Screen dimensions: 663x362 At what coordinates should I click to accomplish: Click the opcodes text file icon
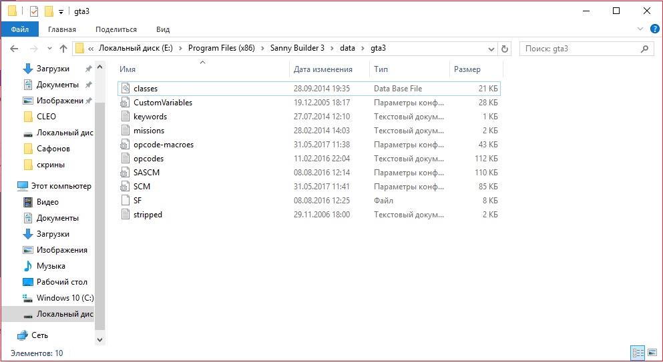pos(125,159)
